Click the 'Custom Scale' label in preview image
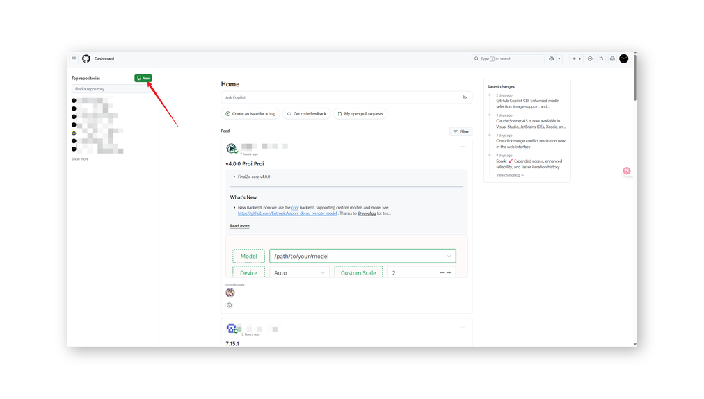This screenshot has width=704, height=399. (x=358, y=273)
